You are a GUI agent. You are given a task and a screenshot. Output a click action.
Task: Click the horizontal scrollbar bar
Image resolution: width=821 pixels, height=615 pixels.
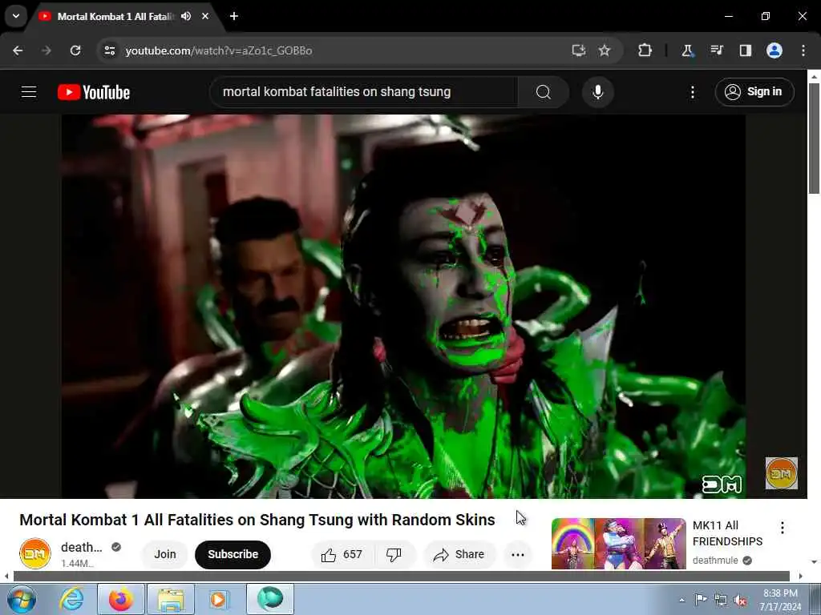click(x=401, y=577)
